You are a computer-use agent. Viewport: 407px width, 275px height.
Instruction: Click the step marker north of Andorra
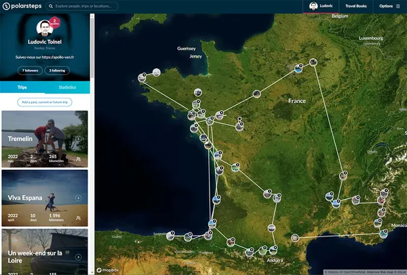click(273, 250)
